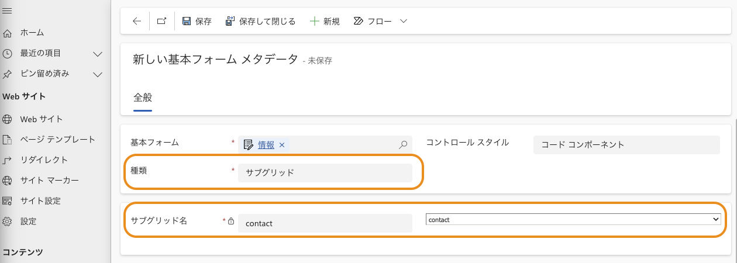Viewport: 737px width, 263px height.
Task: Remove 情報 with the x icon
Action: coord(281,145)
